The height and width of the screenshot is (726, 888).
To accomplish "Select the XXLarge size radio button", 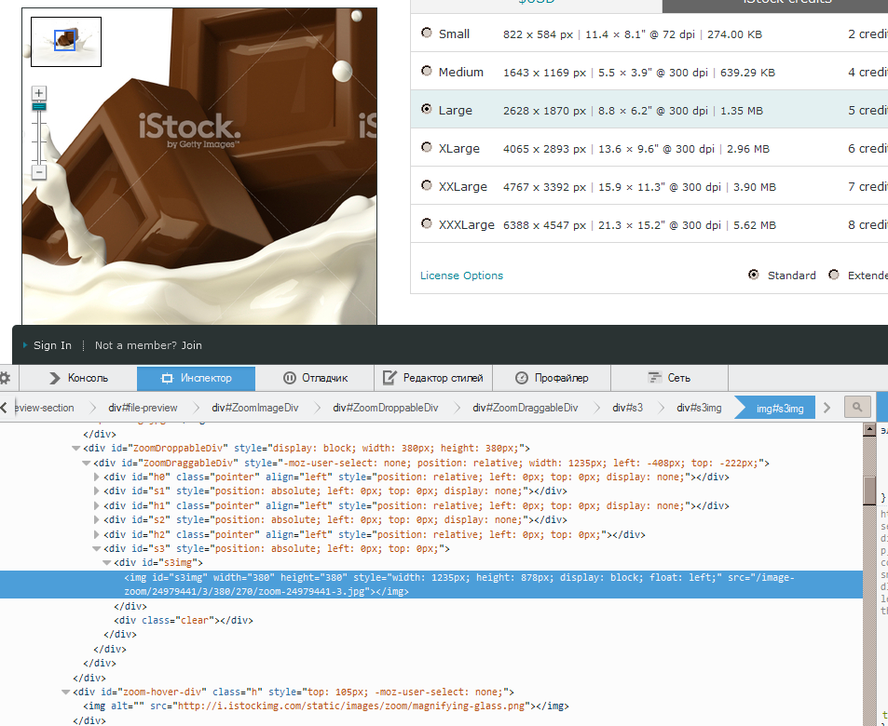I will [427, 185].
